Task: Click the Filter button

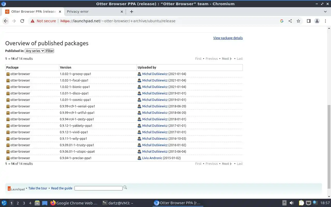Action: tap(50, 51)
